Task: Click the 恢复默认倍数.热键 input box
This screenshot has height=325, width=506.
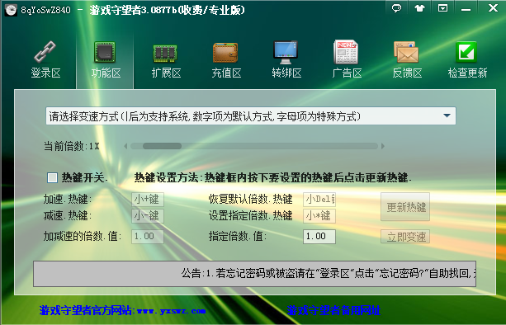Action: click(319, 200)
